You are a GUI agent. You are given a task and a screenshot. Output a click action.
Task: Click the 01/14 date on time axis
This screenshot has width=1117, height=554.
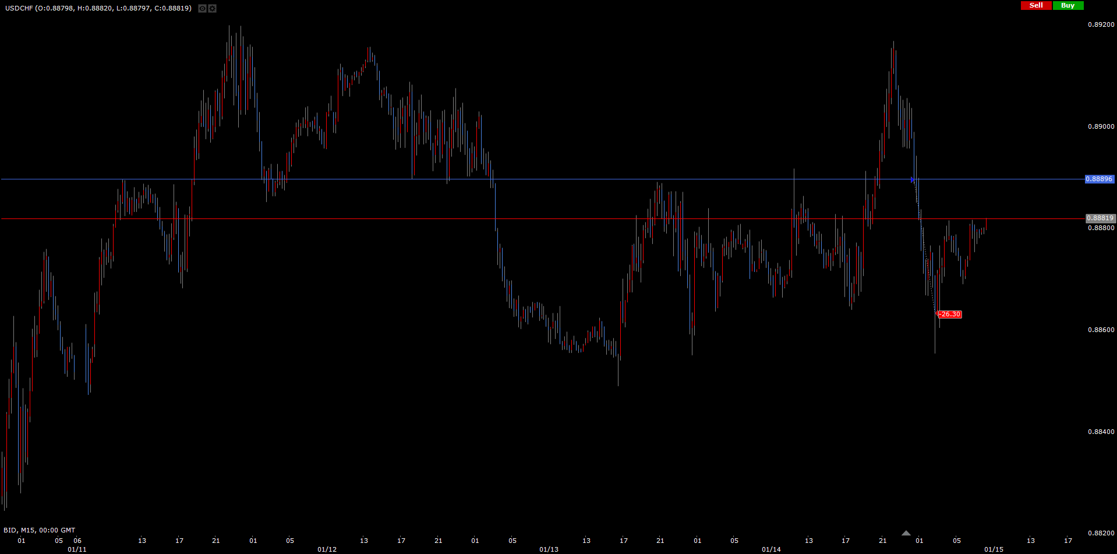[x=771, y=549]
